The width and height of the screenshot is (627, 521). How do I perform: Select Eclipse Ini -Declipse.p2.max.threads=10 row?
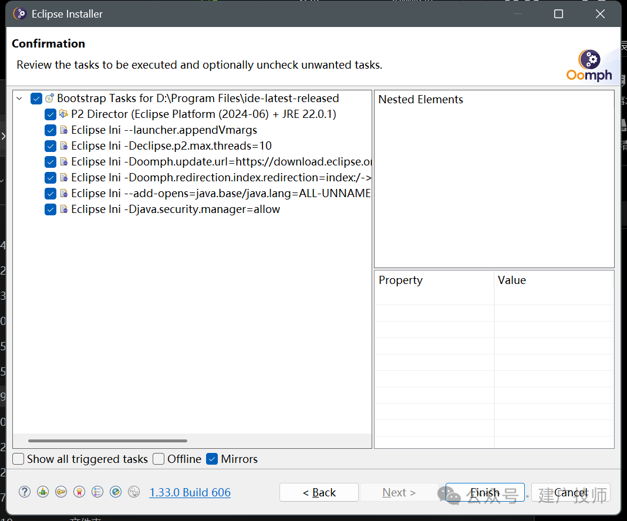(171, 146)
